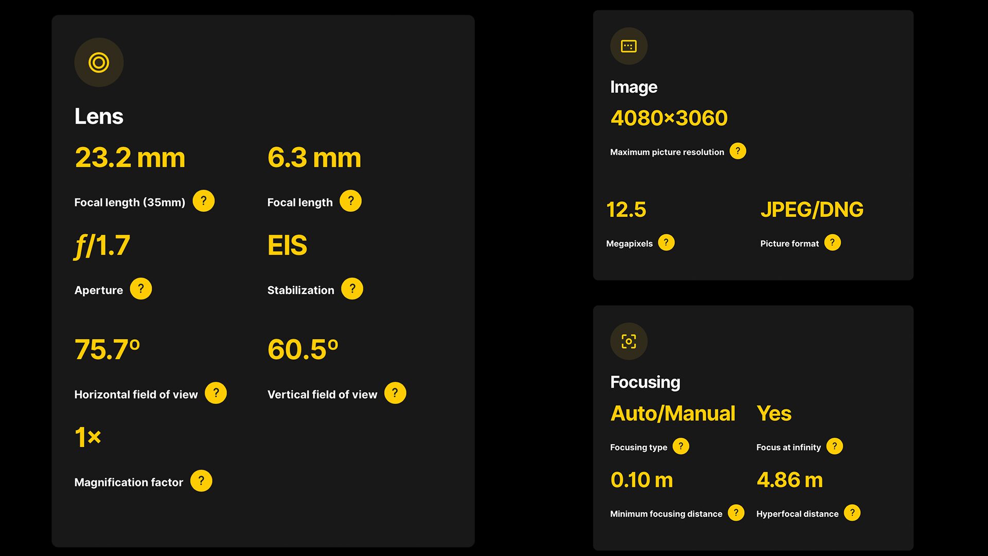Show Horizontal field of view help
This screenshot has height=556, width=988.
pyautogui.click(x=216, y=393)
